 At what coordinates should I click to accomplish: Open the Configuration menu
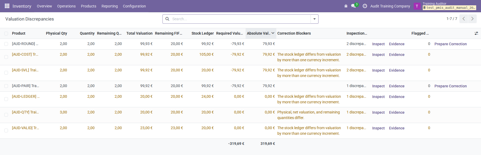134,6
